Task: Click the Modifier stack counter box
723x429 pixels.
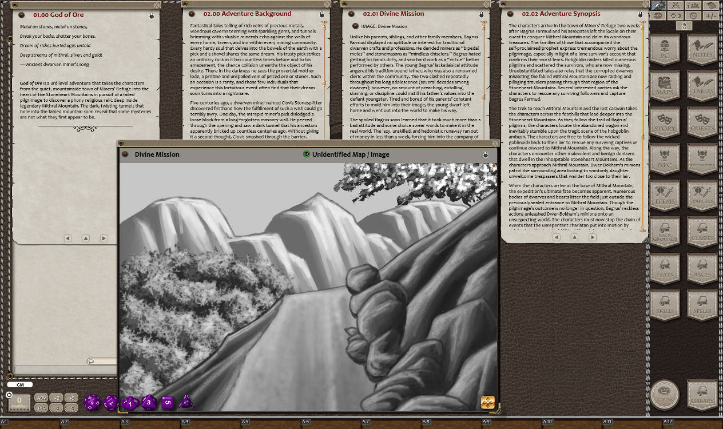Action: tap(19, 403)
